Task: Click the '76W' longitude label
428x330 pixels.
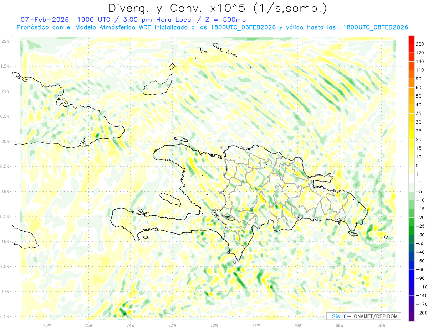Action: (47, 325)
